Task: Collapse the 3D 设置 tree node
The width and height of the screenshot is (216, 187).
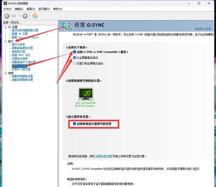Action: [6, 27]
